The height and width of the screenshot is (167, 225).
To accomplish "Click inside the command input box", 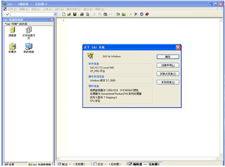I will pyautogui.click(x=32, y=14).
